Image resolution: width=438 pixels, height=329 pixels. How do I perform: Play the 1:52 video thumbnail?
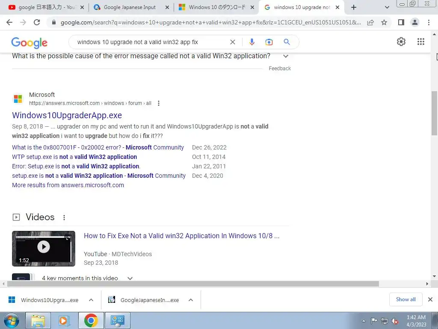tap(44, 249)
